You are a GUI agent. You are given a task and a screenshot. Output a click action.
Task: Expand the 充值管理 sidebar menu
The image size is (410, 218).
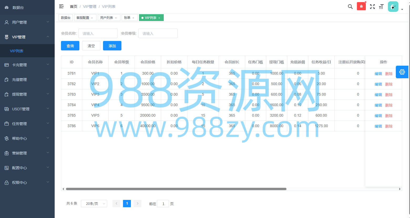(27, 80)
